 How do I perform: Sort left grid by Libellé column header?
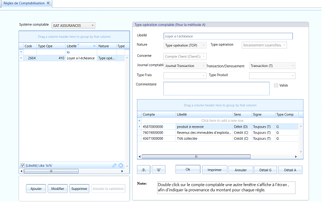[81, 46]
